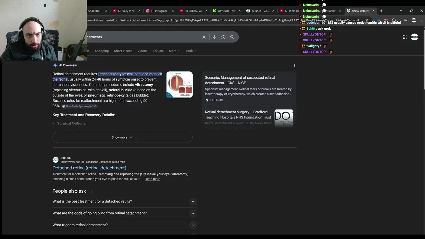Click the bold word vitrectomy in AI Overview
Screen dimensions: 425x239
pos(144,85)
